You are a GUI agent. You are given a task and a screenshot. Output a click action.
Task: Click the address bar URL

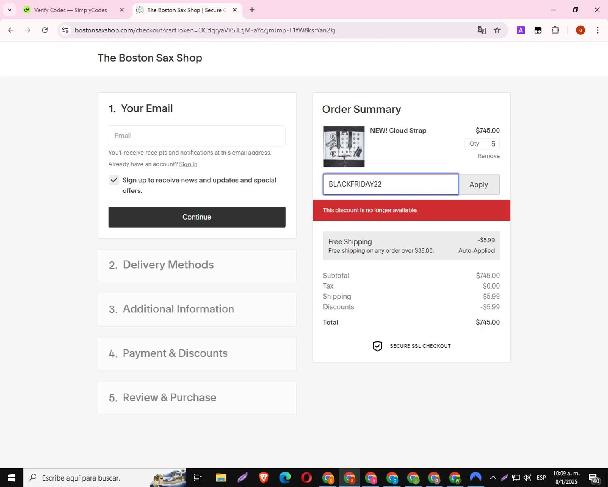click(205, 30)
